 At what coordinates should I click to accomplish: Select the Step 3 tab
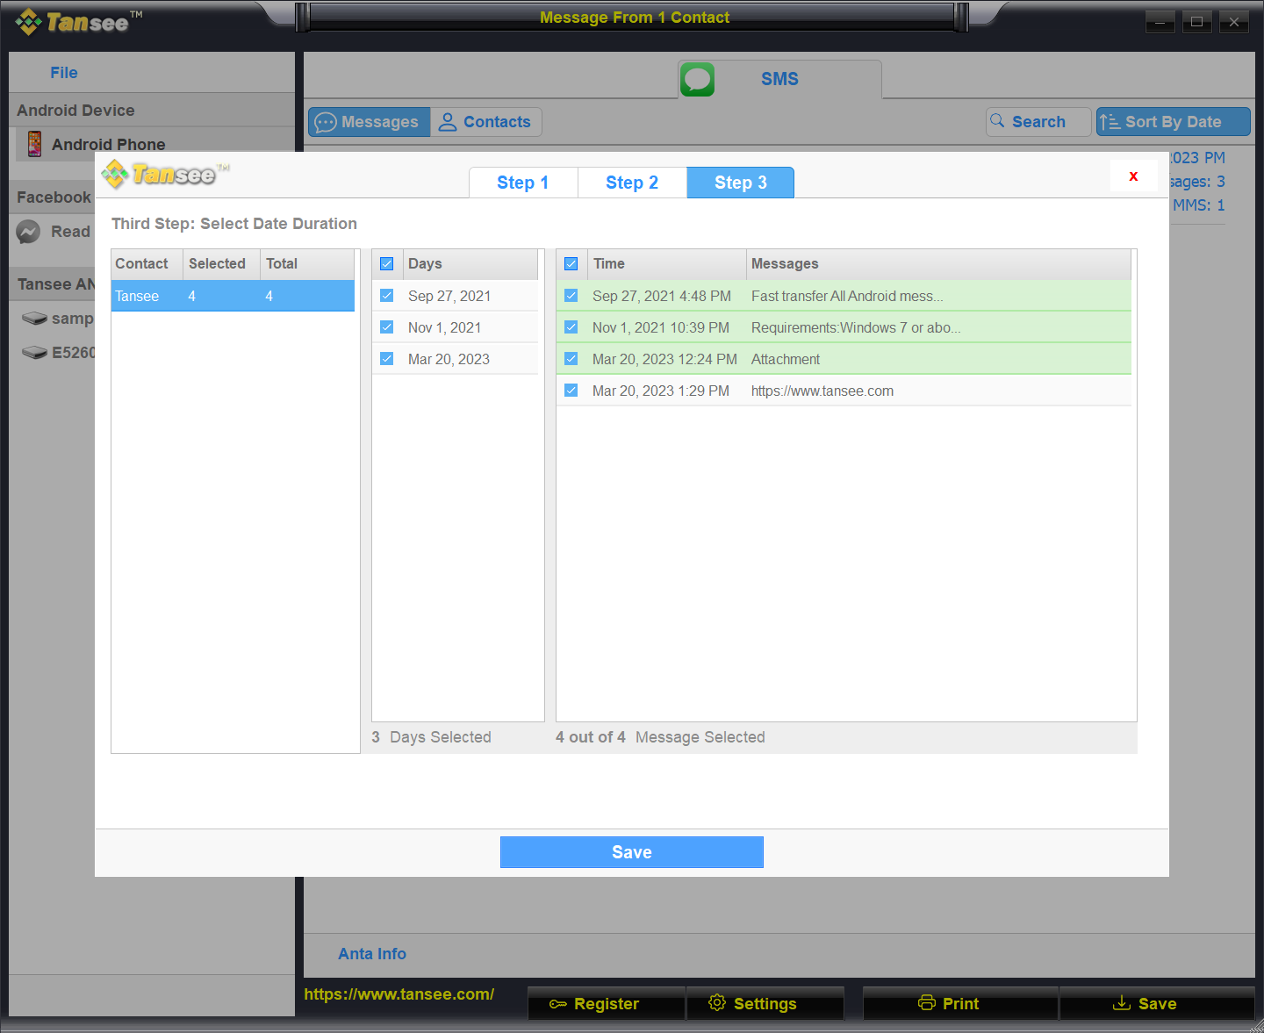(741, 183)
